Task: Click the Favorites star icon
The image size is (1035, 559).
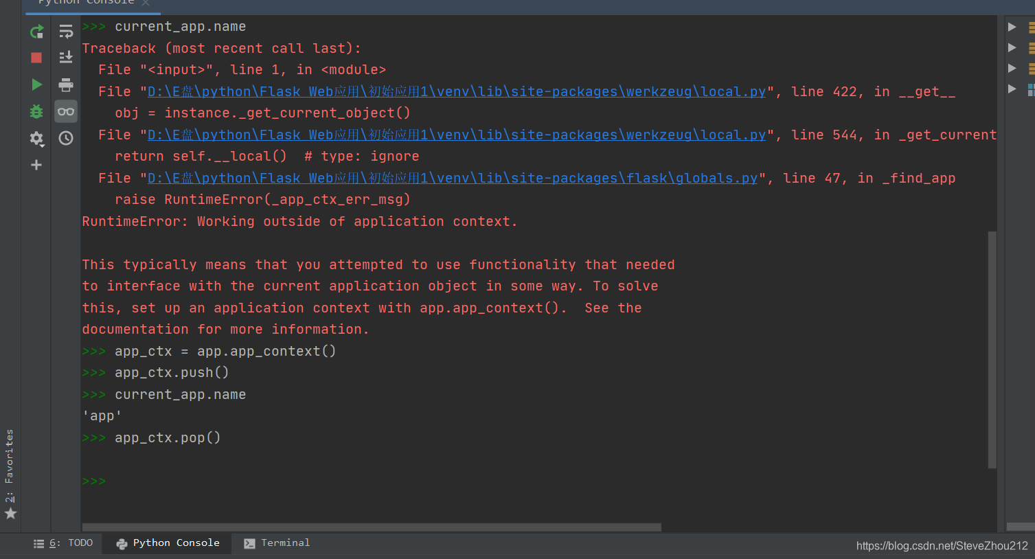Action: (x=10, y=513)
